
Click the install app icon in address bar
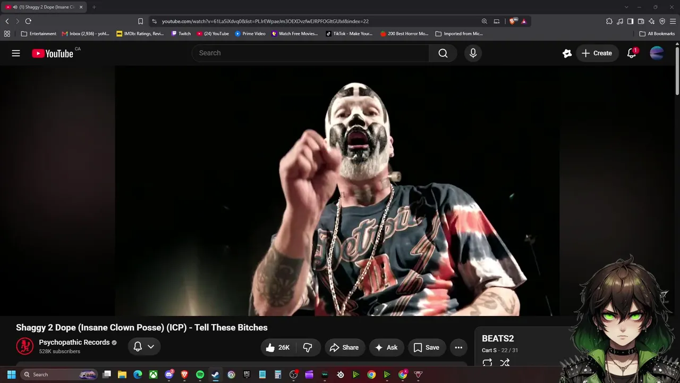click(497, 21)
